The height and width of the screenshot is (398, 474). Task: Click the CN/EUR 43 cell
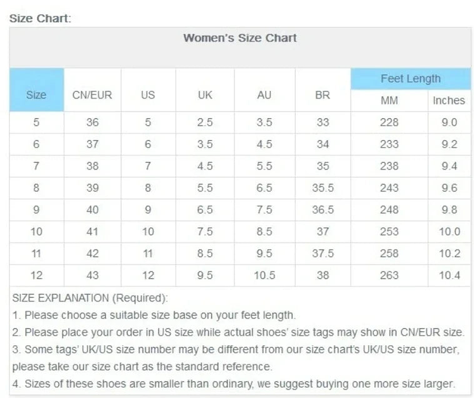click(x=92, y=275)
